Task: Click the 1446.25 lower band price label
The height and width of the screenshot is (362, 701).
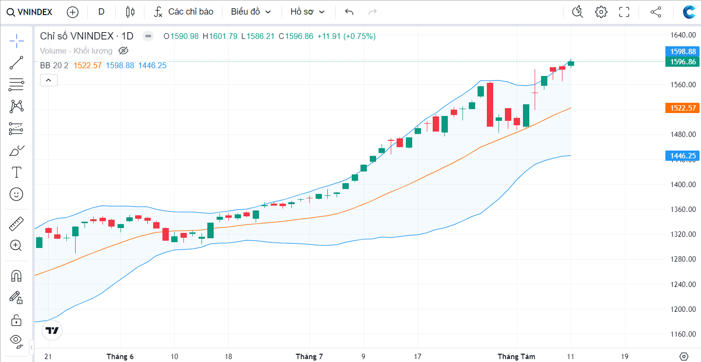Action: [x=682, y=156]
